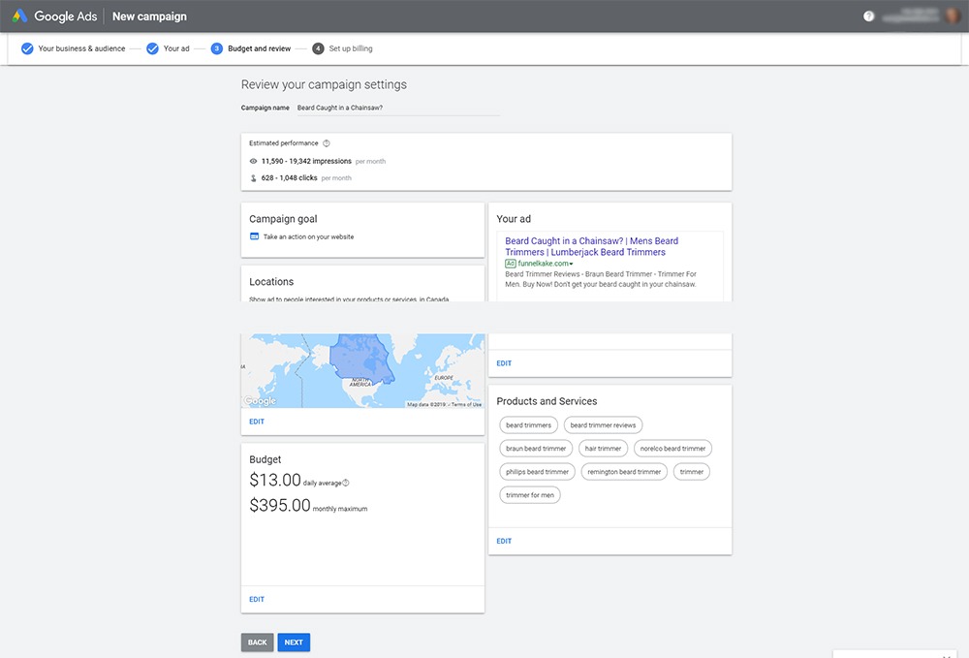This screenshot has height=658, width=969.
Task: Click the '$13.00' daily average amount
Action: point(275,480)
